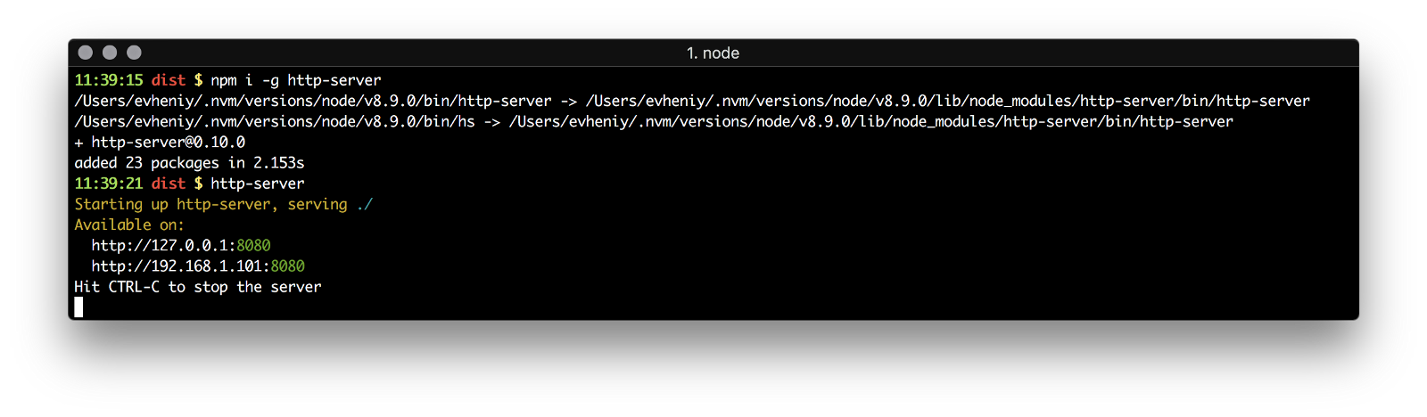Click the "Available on:" label
The width and height of the screenshot is (1427, 417).
pos(129,225)
